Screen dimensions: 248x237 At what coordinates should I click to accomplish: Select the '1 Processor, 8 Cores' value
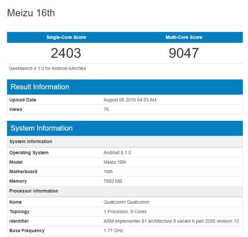pos(125,212)
